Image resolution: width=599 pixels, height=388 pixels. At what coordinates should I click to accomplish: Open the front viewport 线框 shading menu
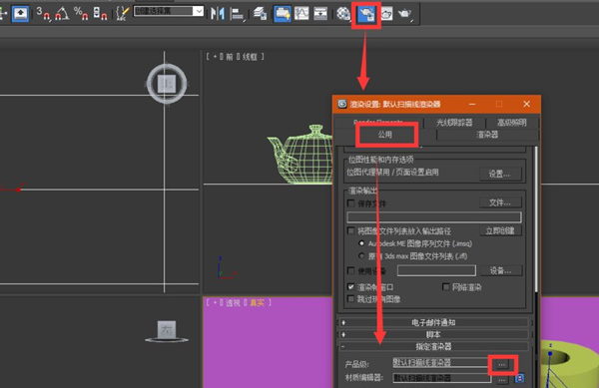(x=250, y=57)
